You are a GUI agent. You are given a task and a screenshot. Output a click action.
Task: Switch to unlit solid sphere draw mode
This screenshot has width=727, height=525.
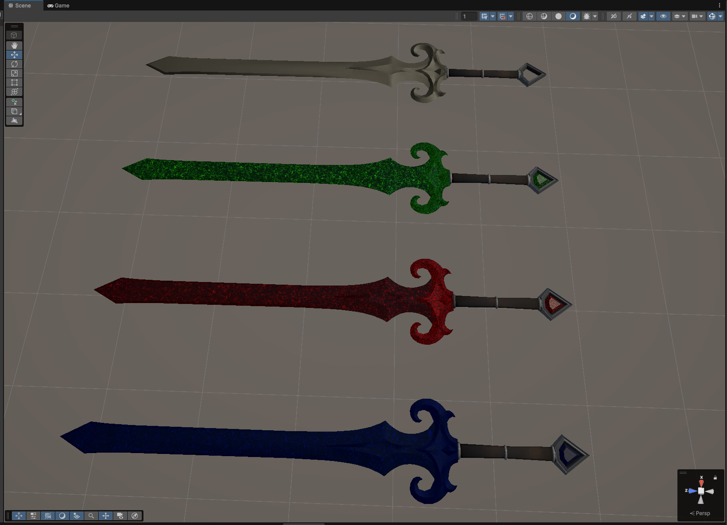click(559, 16)
